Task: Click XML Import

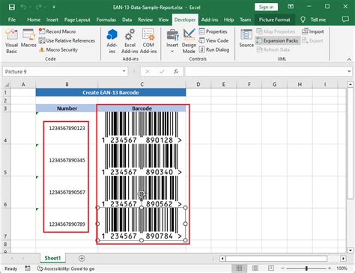Action: (313, 31)
